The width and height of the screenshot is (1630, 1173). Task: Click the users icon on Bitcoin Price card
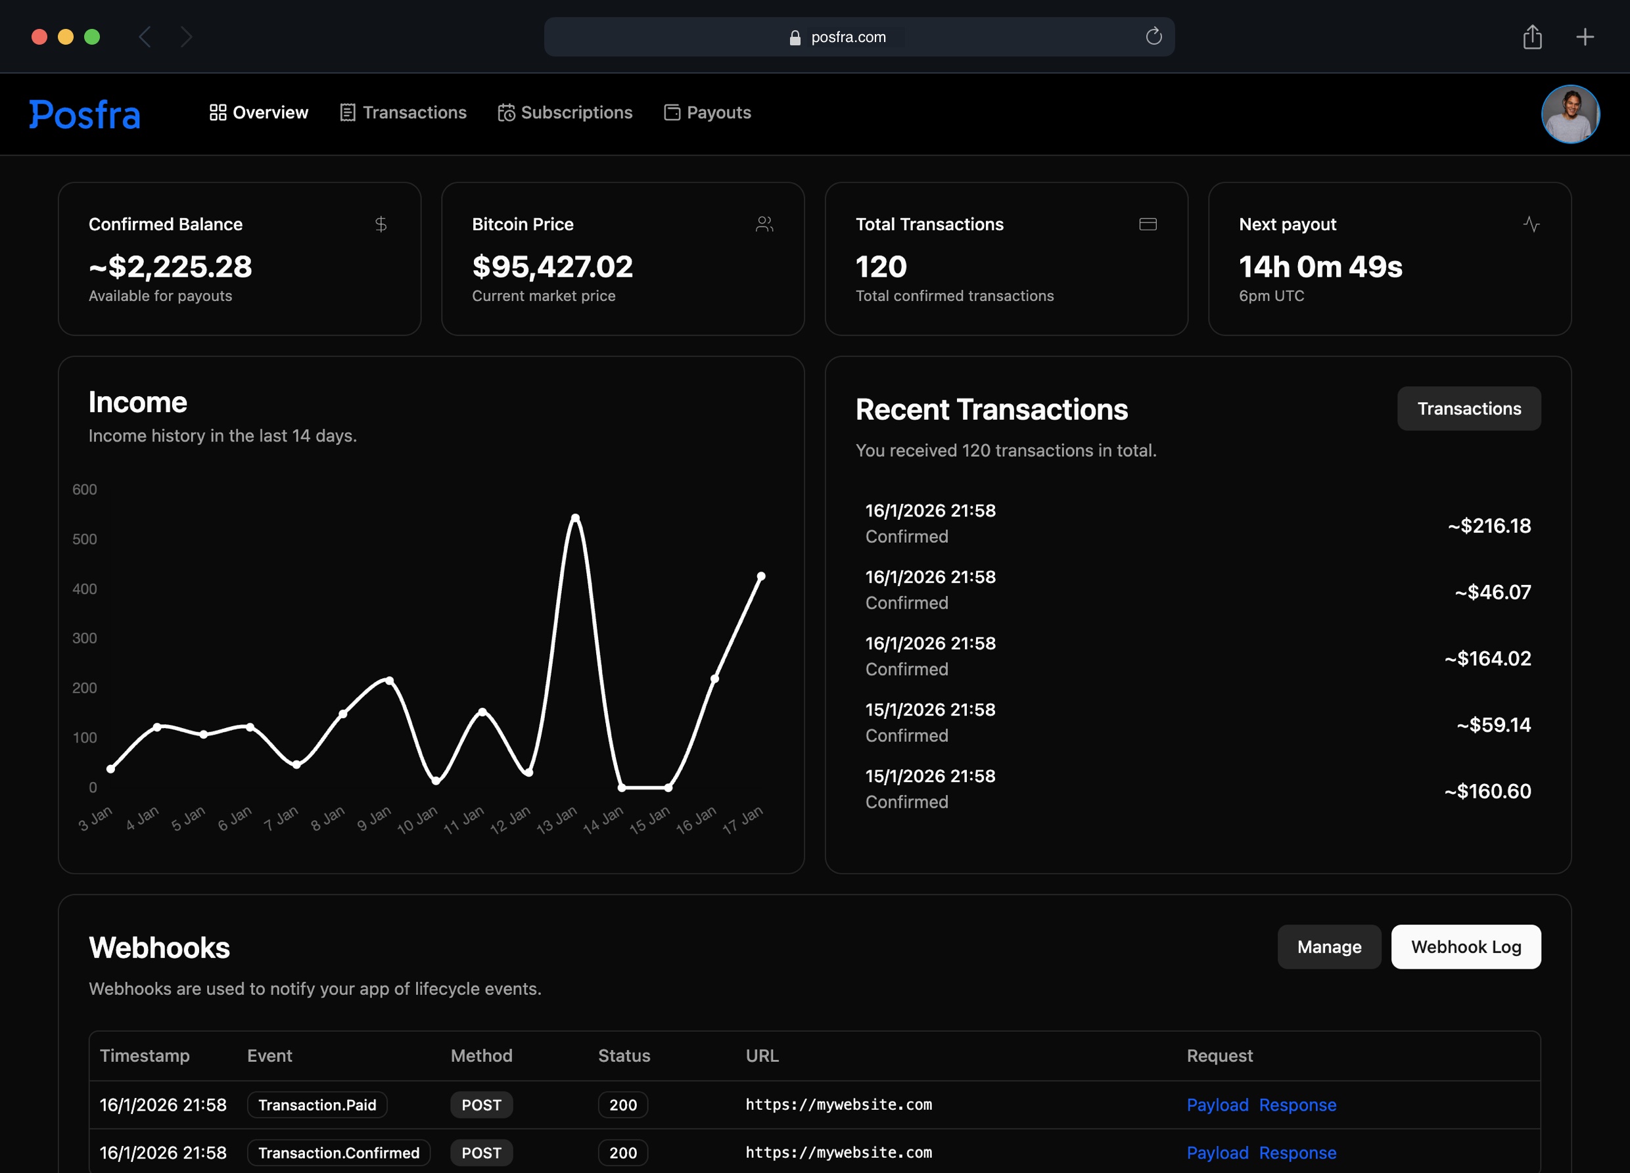764,224
